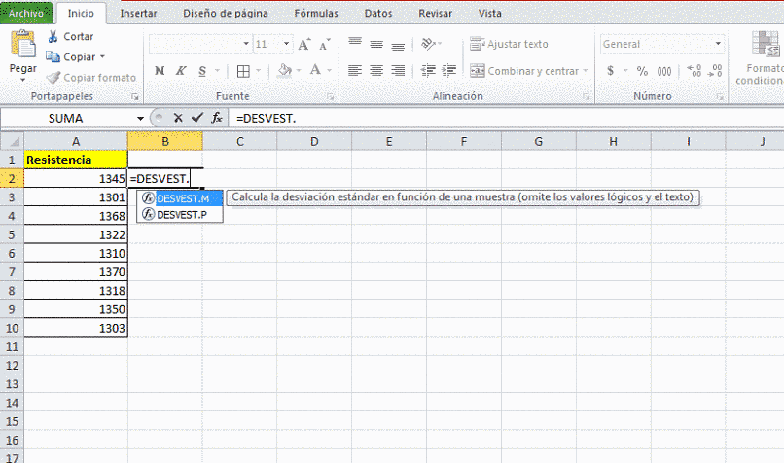
Task: Switch to the Fórmulas tab
Action: pos(316,14)
